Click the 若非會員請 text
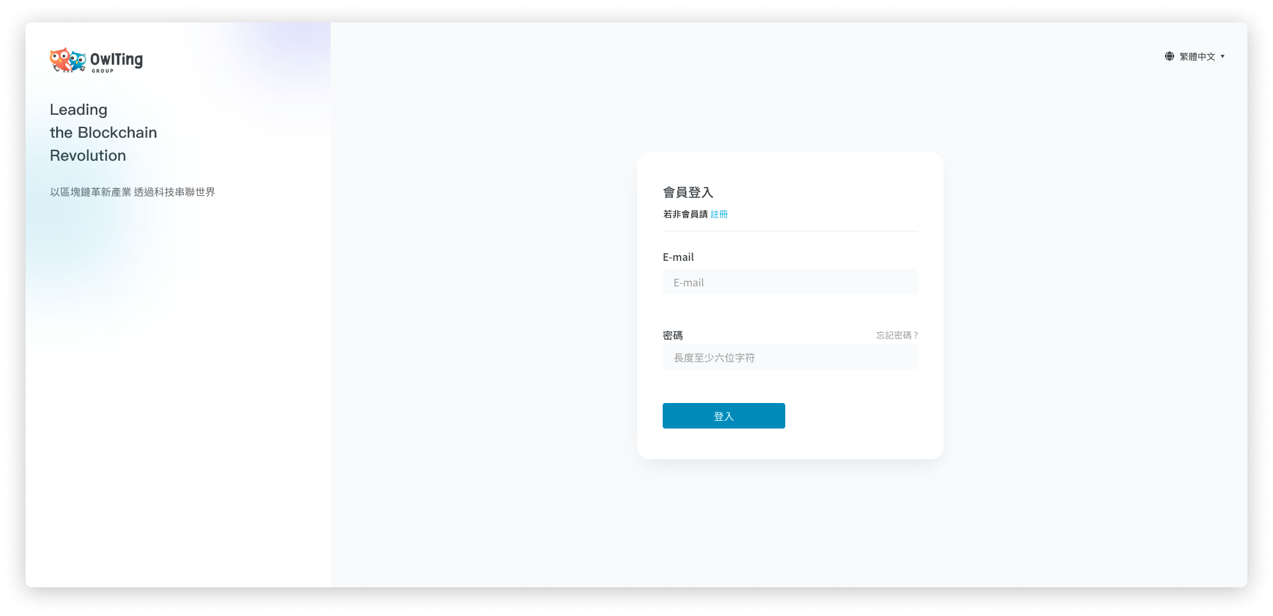This screenshot has width=1273, height=616. (685, 214)
